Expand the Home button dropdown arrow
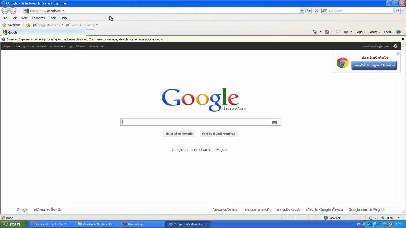Image resolution: width=406 pixels, height=228 pixels. coord(320,32)
